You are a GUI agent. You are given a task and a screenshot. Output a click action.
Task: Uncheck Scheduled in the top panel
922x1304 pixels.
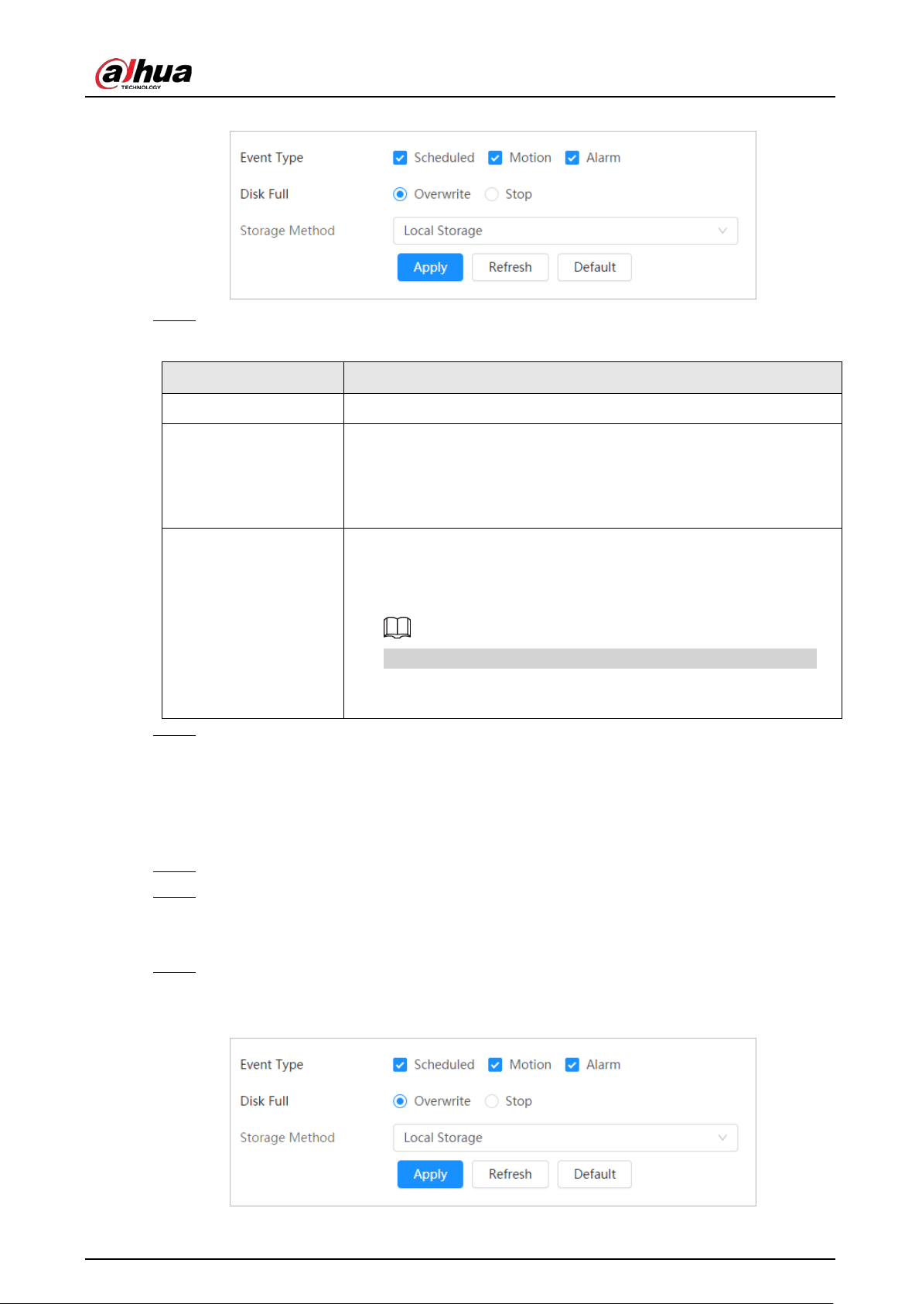400,158
